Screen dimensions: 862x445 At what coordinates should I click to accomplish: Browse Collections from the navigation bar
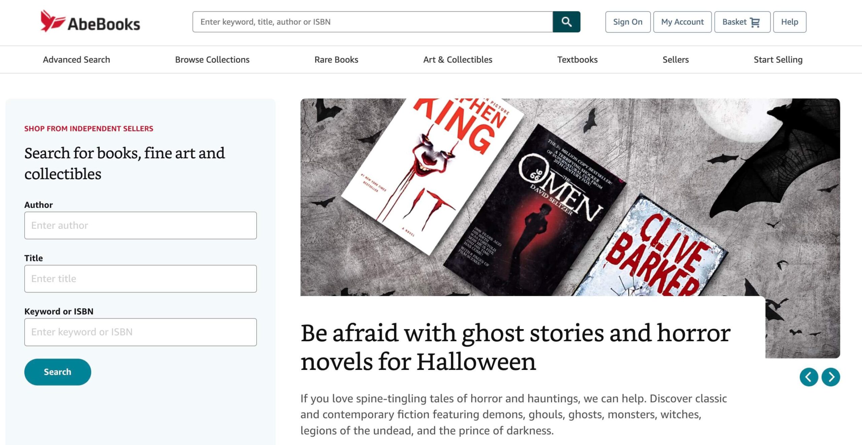click(212, 59)
